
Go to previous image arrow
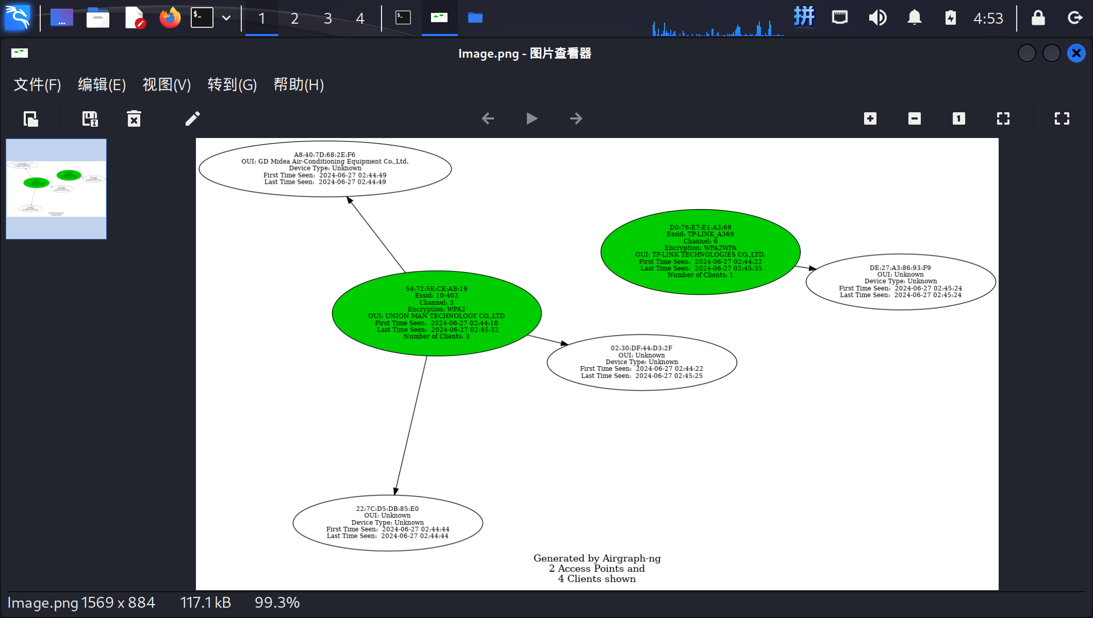pyautogui.click(x=488, y=119)
